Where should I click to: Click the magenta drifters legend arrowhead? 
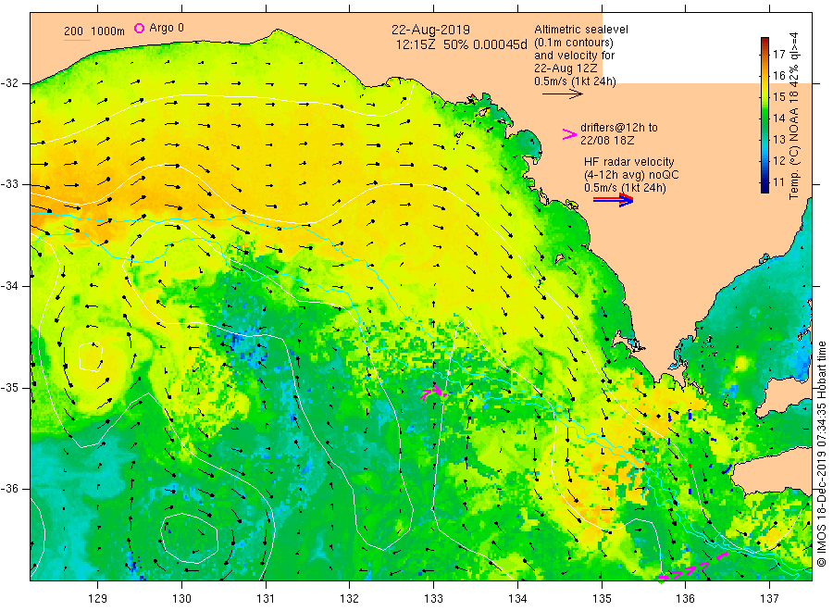569,134
